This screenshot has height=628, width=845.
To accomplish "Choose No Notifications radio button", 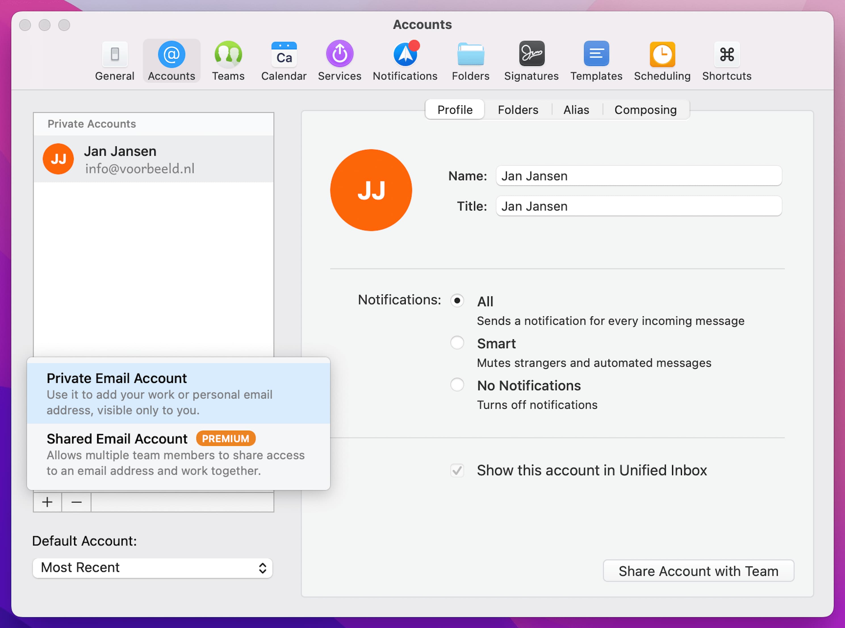I will click(457, 384).
